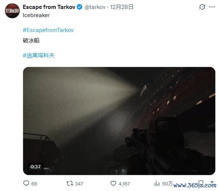The width and height of the screenshot is (219, 191).
Task: Open the three-dot more options menu
Action: (212, 7)
